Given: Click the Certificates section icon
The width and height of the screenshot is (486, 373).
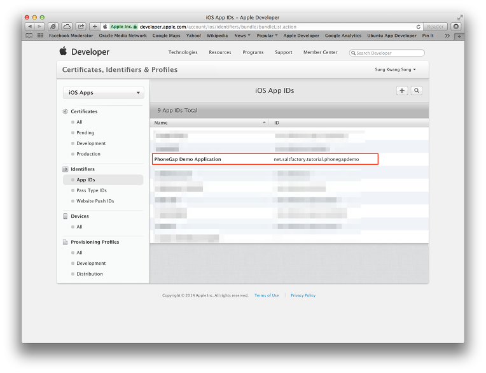Looking at the screenshot, I should pos(65,111).
